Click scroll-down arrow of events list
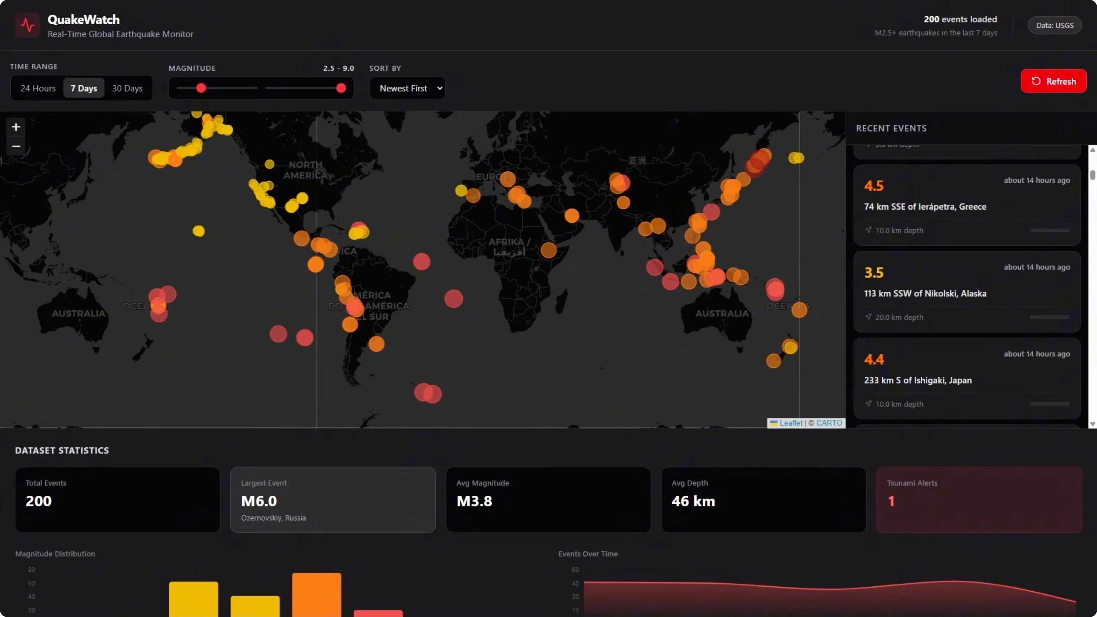Image resolution: width=1097 pixels, height=617 pixels. click(1092, 424)
